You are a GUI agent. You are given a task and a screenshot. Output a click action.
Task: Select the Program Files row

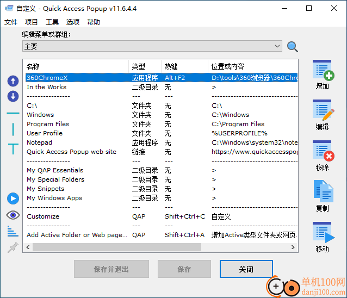tap(162, 124)
